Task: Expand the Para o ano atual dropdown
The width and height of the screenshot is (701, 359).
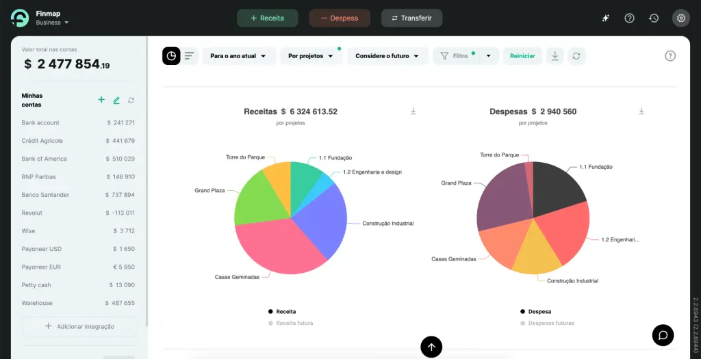Action: pyautogui.click(x=239, y=56)
